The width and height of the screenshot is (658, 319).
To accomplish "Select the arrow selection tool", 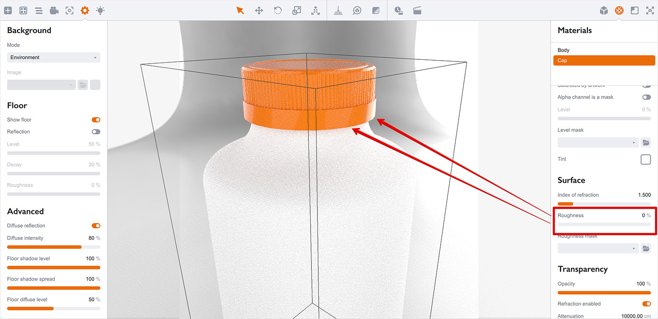I will click(x=240, y=10).
